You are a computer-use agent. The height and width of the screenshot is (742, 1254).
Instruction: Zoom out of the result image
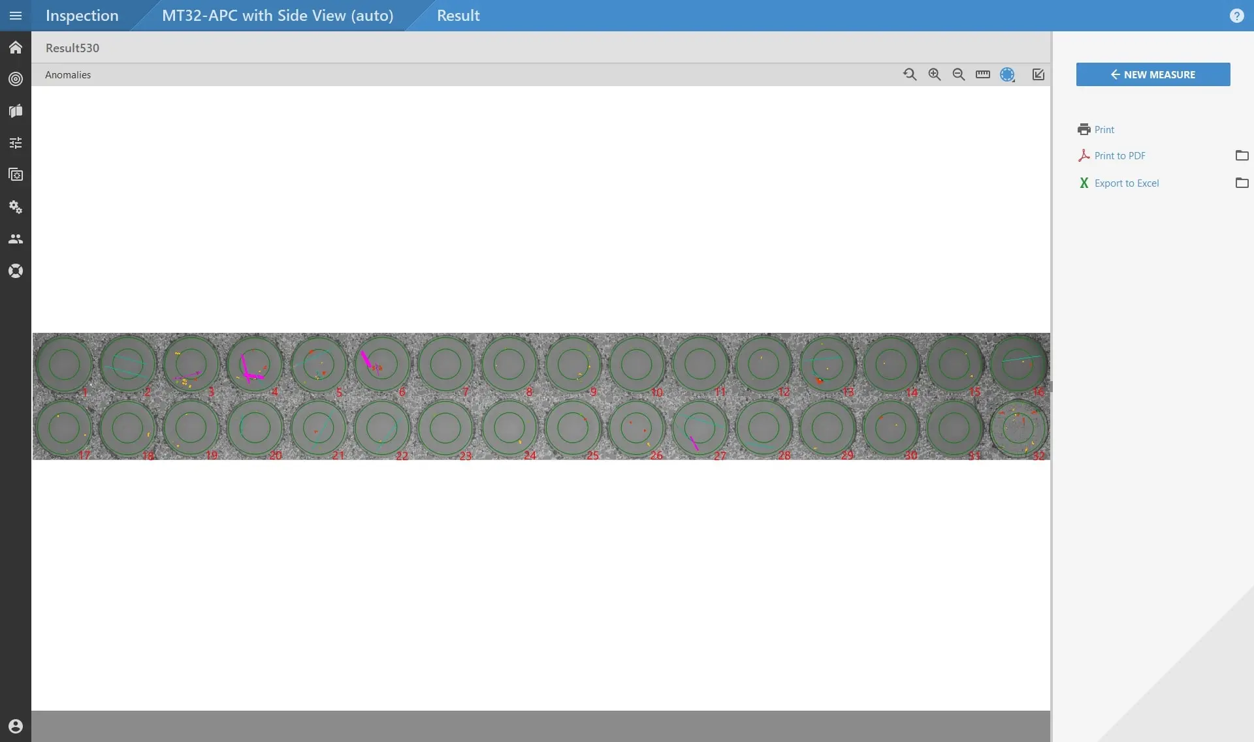pos(958,74)
